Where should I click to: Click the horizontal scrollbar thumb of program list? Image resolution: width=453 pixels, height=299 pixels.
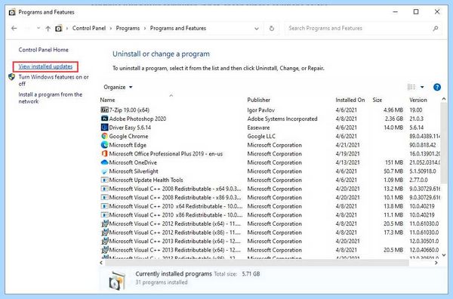point(257,263)
